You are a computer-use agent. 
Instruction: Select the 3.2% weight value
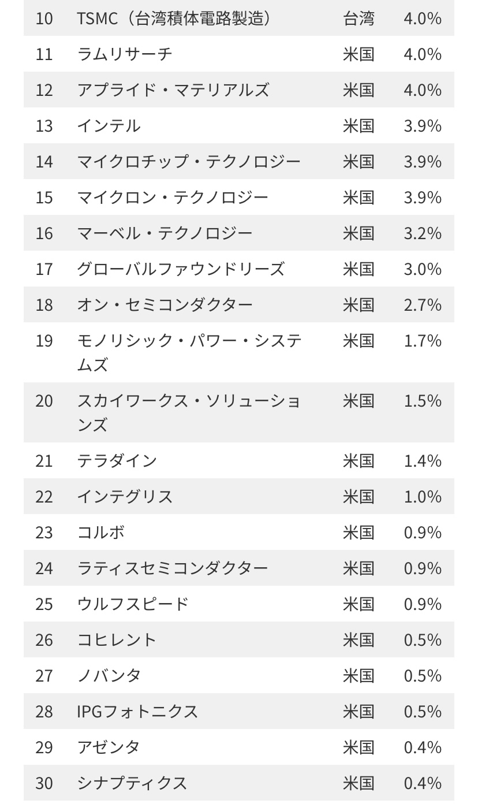click(x=423, y=233)
